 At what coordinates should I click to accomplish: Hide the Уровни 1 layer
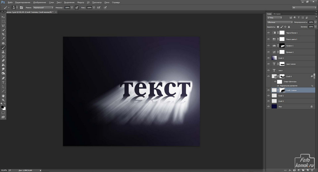[268, 46]
